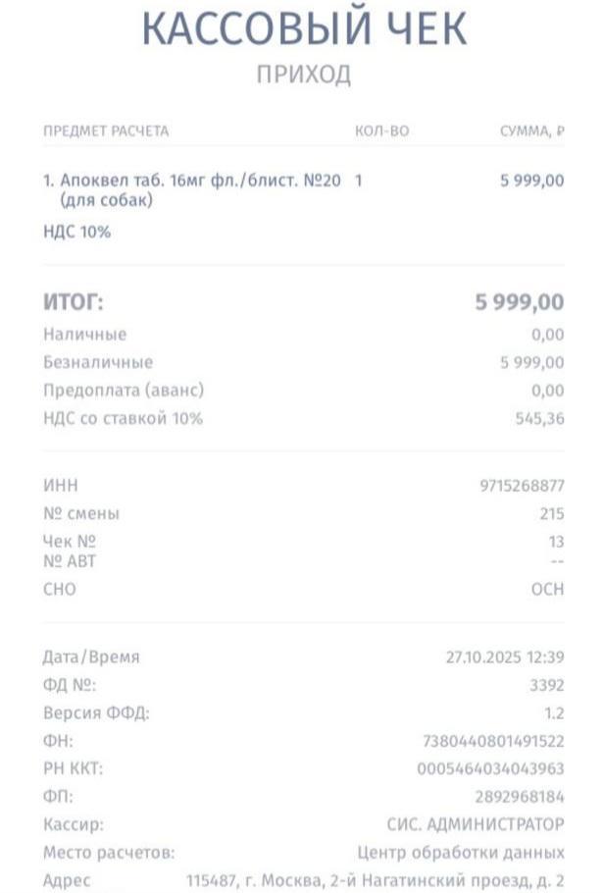This screenshot has width=604, height=893.
Task: Select the Moscow address text
Action: point(376,880)
